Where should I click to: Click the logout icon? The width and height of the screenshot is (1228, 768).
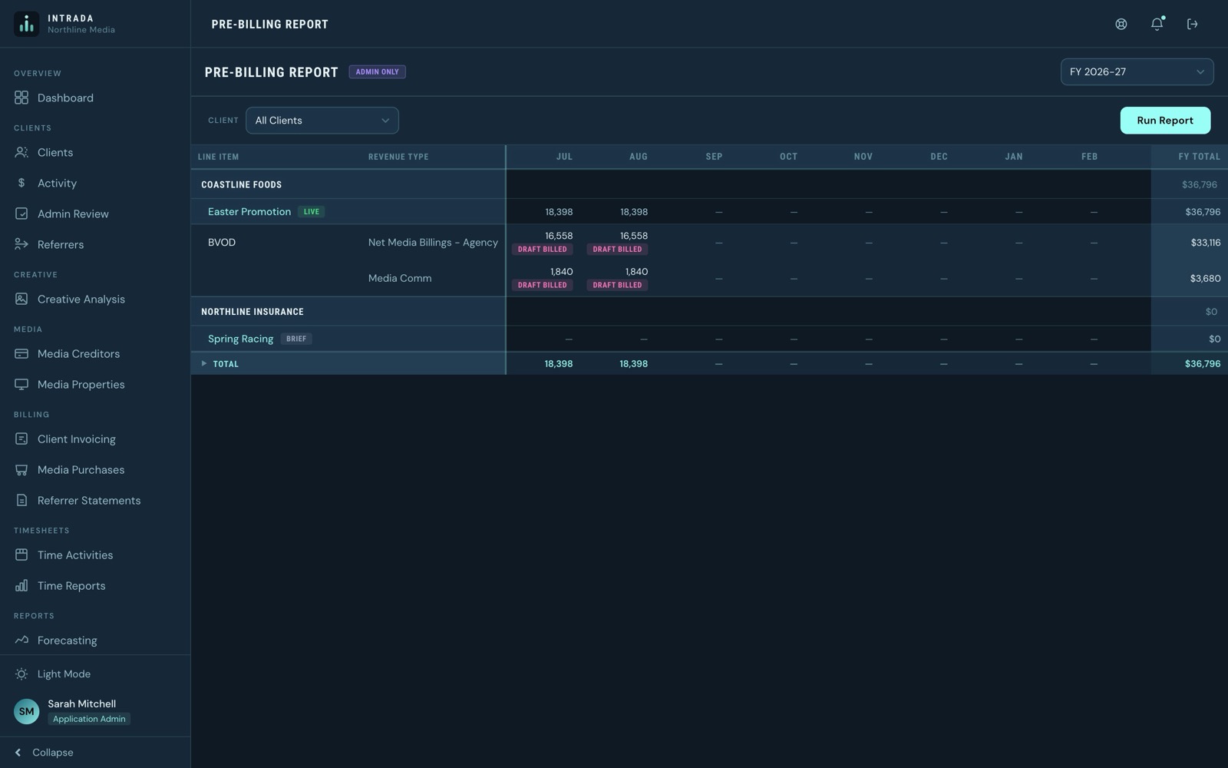[x=1192, y=24]
